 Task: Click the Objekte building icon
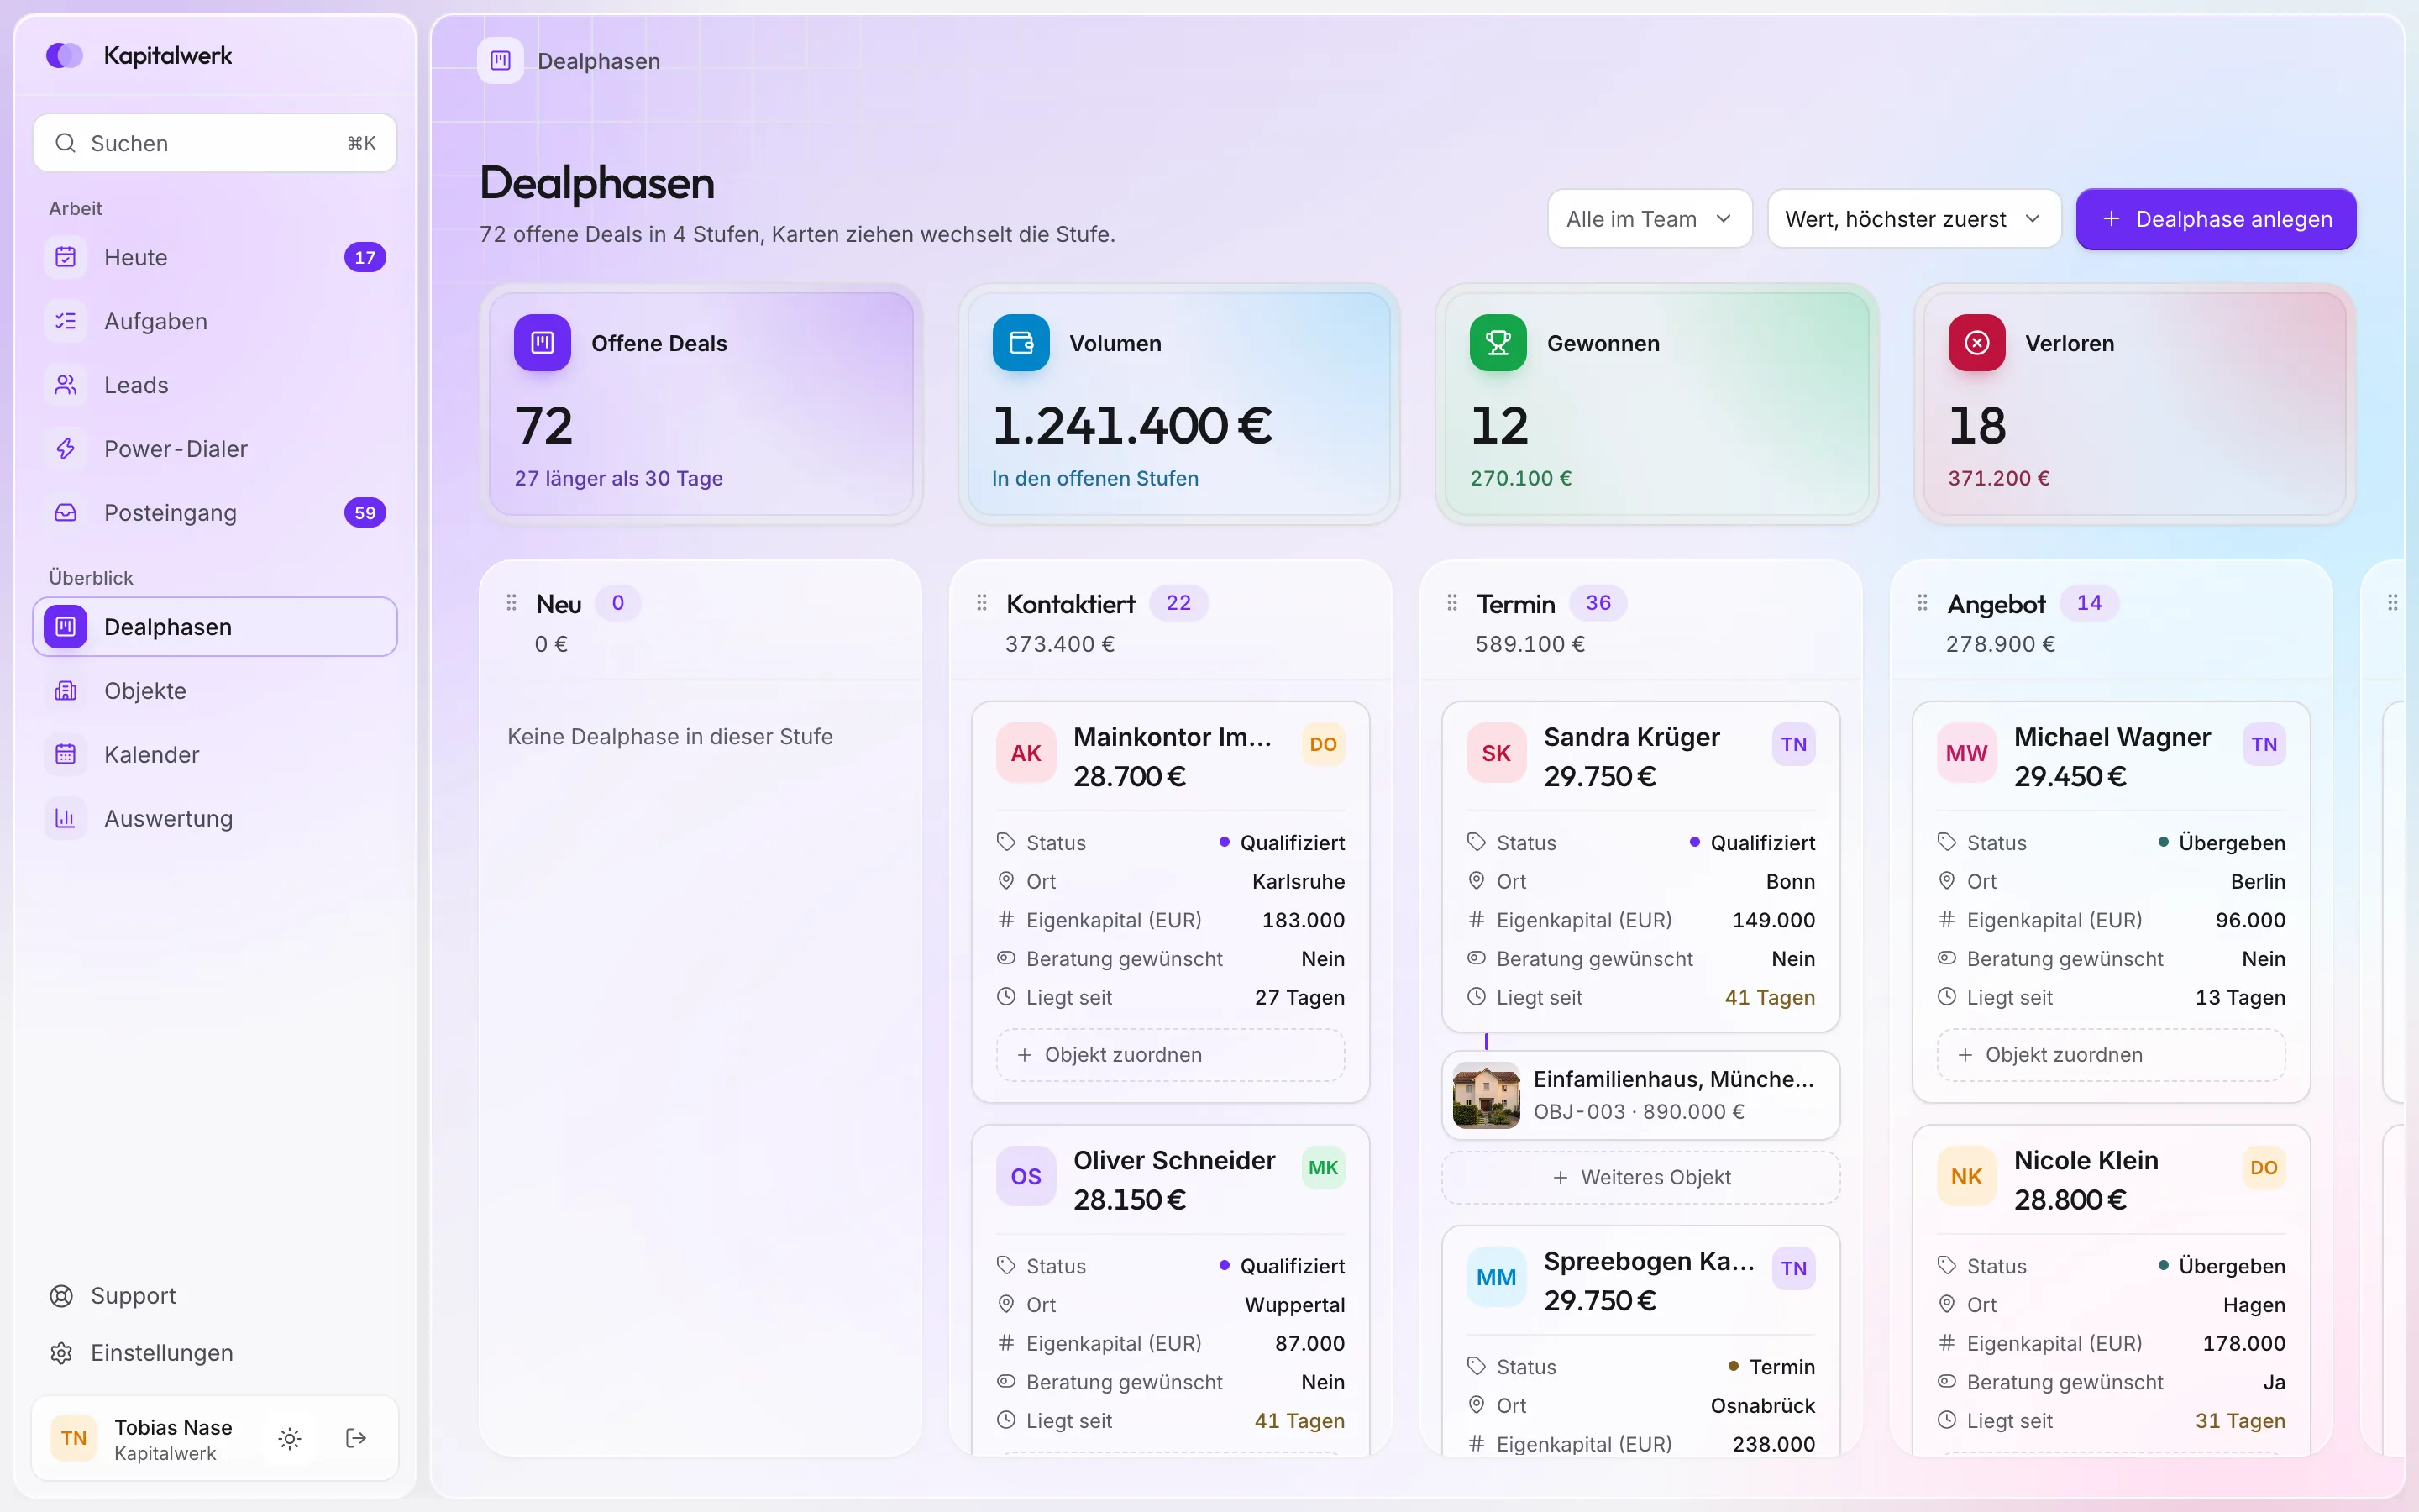pos(66,691)
